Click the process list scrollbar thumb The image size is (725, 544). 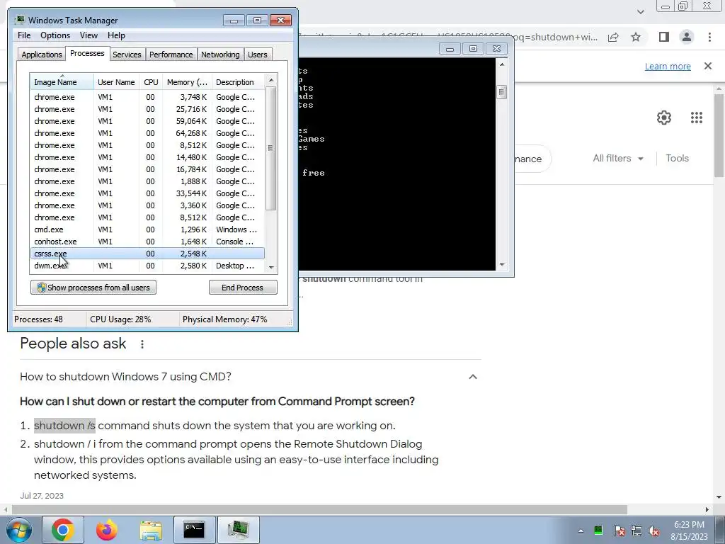(x=271, y=148)
